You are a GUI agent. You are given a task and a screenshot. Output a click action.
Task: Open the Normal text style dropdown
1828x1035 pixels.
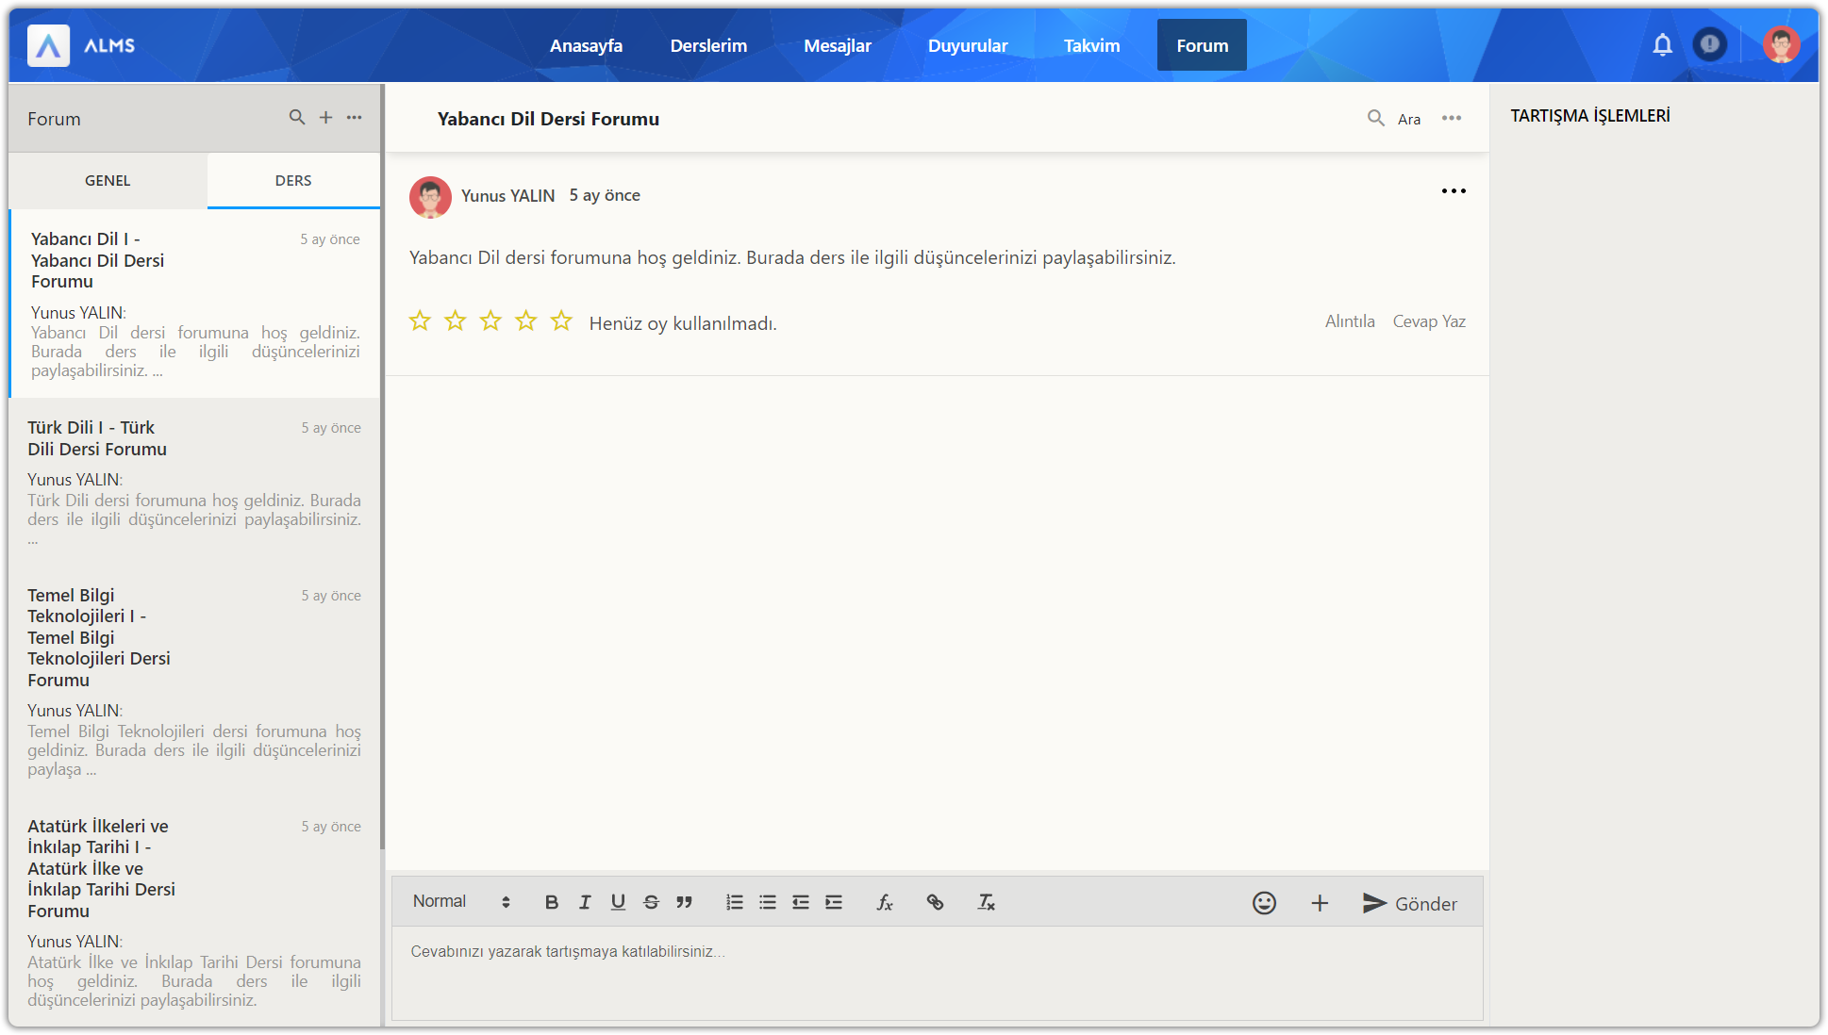pos(461,901)
